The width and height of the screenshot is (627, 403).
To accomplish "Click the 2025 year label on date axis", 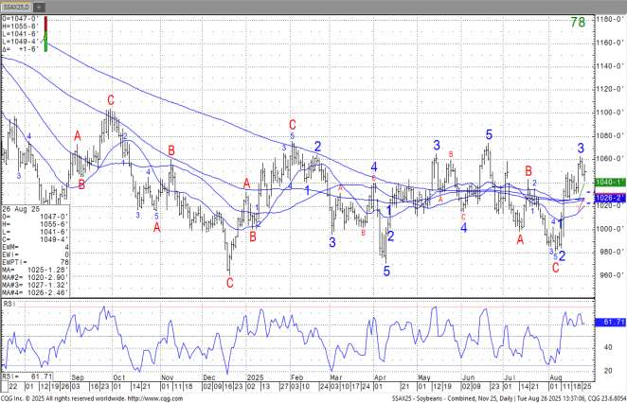I will (252, 377).
